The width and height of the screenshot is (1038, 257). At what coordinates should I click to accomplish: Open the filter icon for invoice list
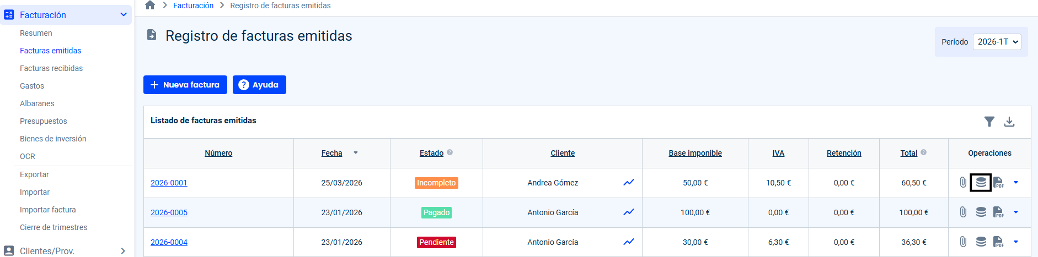(x=989, y=122)
